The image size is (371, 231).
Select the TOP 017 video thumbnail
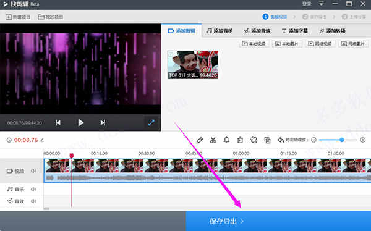coord(193,65)
